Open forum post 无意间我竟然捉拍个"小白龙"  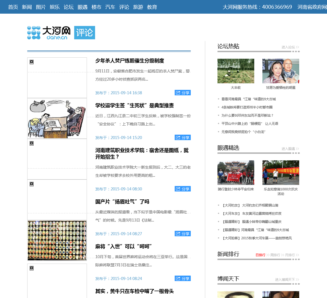244,132
